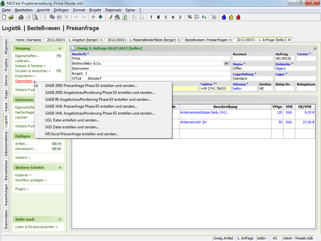
Task: Close the Materialbedarfsliste (berger) tab
Action: [179, 40]
